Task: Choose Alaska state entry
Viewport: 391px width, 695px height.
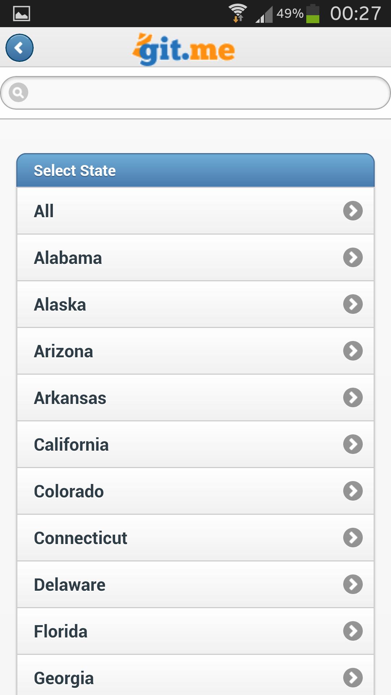Action: [195, 304]
